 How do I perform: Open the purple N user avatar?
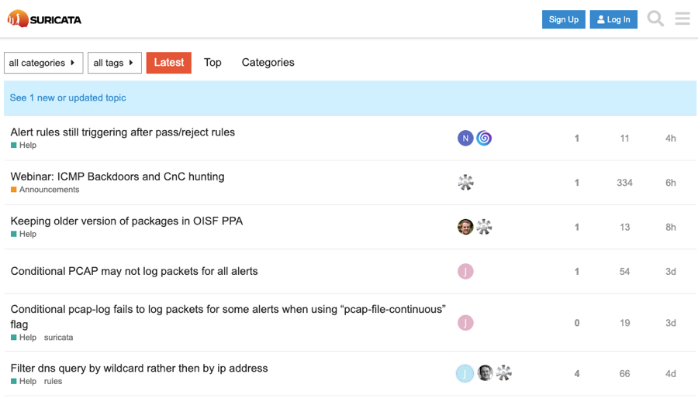(x=465, y=138)
